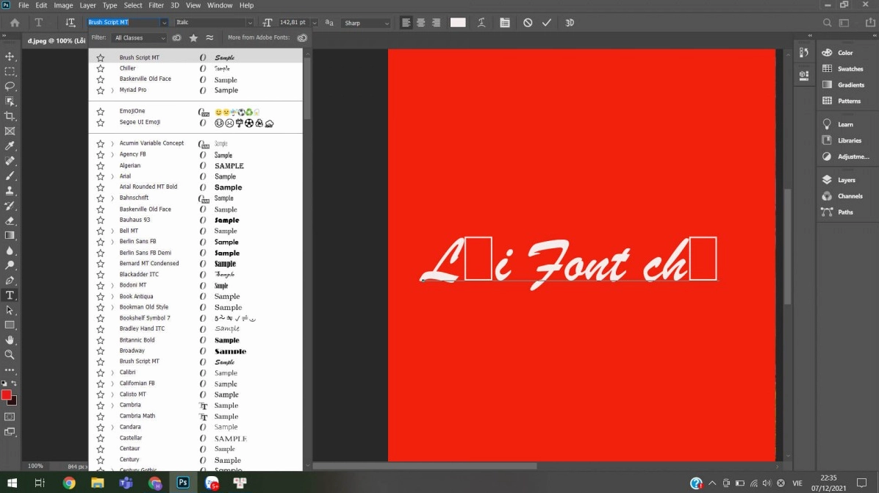The height and width of the screenshot is (493, 879).
Task: Select the Crop tool
Action: (x=10, y=116)
